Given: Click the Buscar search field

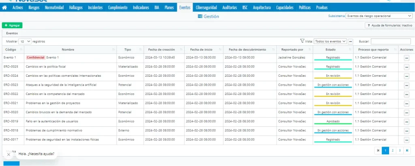Looking at the screenshot, I should tap(391, 42).
